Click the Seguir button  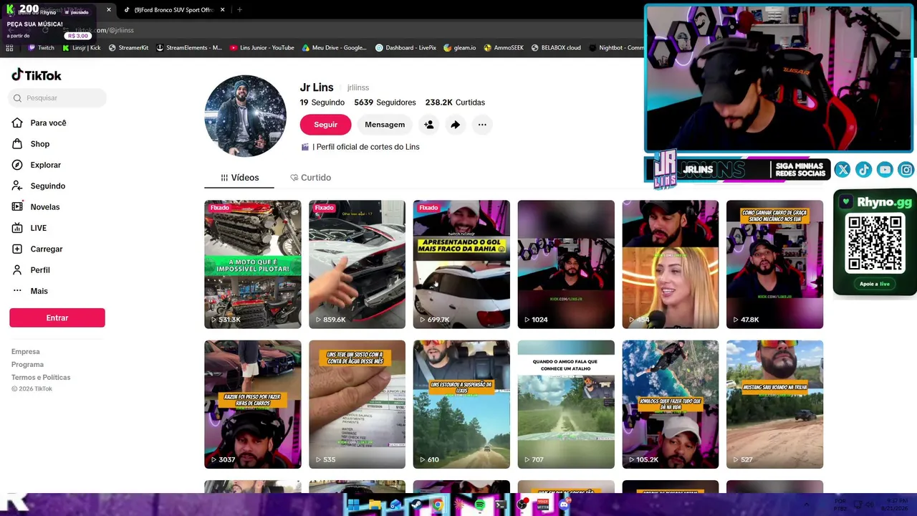tap(325, 125)
